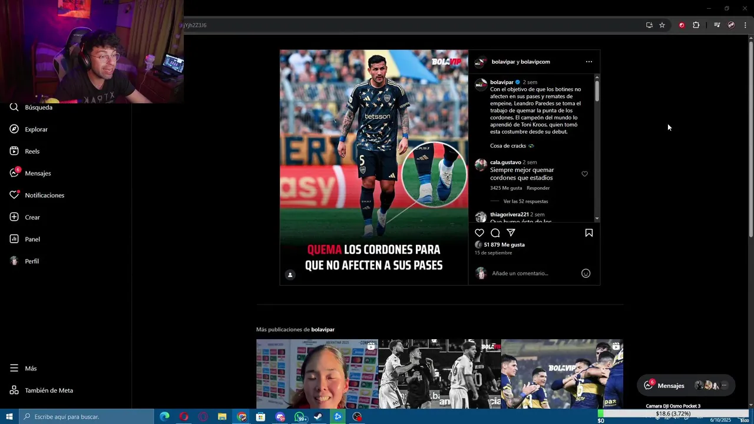Image resolution: width=754 pixels, height=424 pixels.
Task: Open the reel thumbnail with smiling woman
Action: [317, 374]
